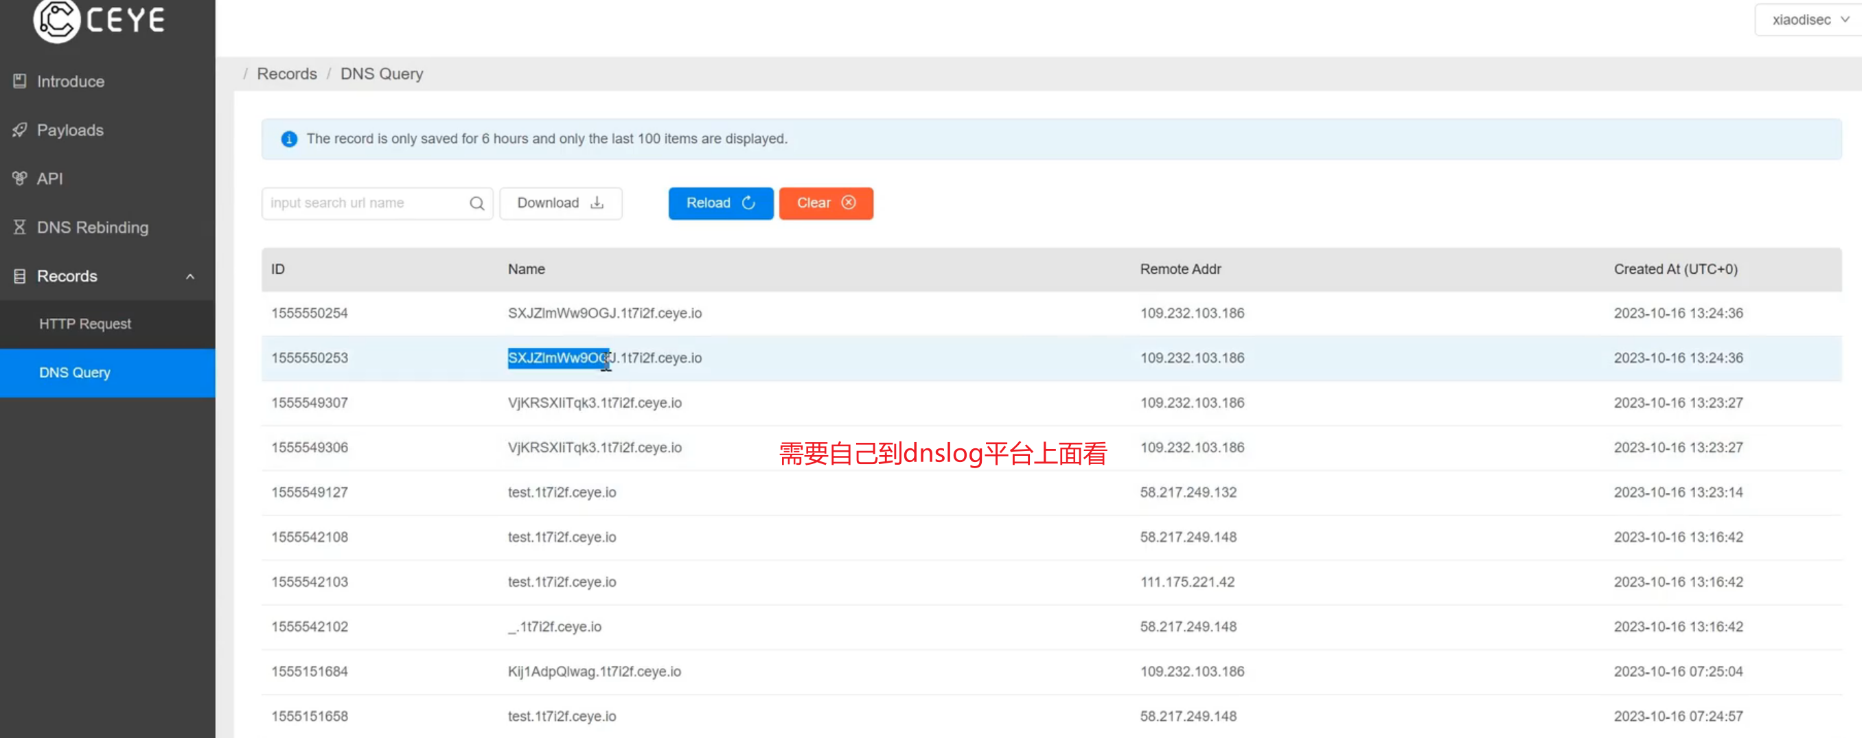The image size is (1862, 738).
Task: Click the Records list icon
Action: [19, 276]
